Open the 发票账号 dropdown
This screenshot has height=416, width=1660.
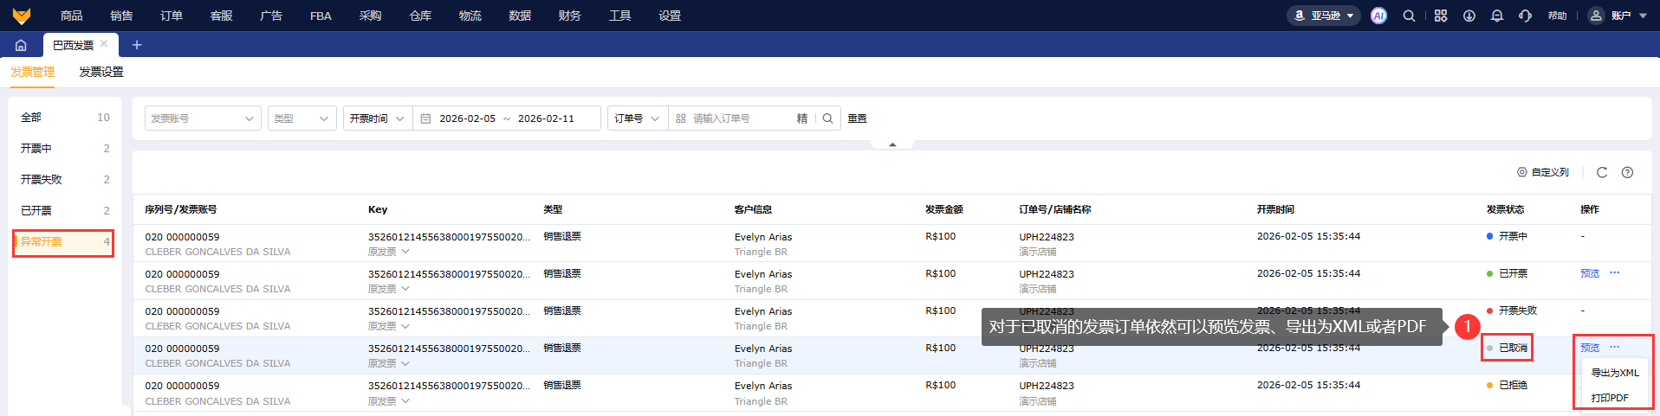[202, 118]
